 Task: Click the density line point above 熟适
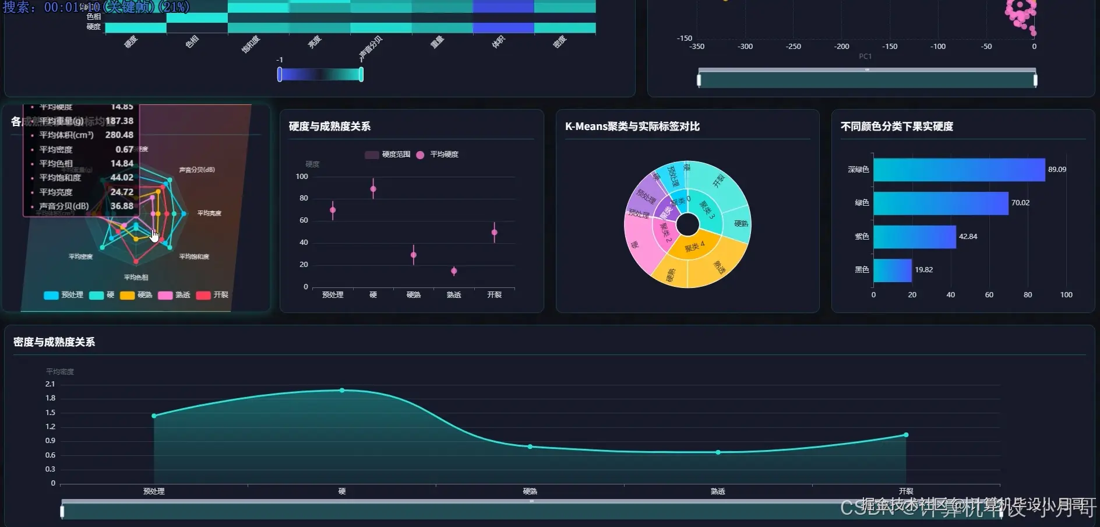point(718,452)
